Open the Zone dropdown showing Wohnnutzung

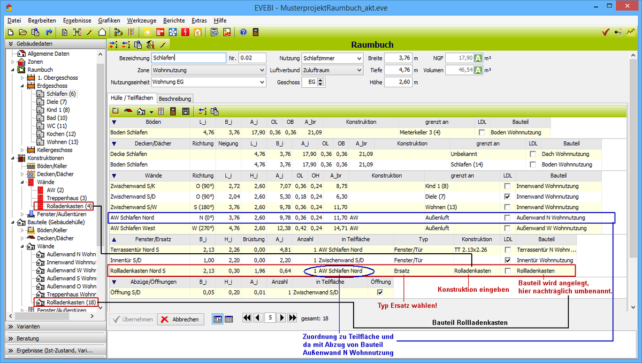coord(262,70)
